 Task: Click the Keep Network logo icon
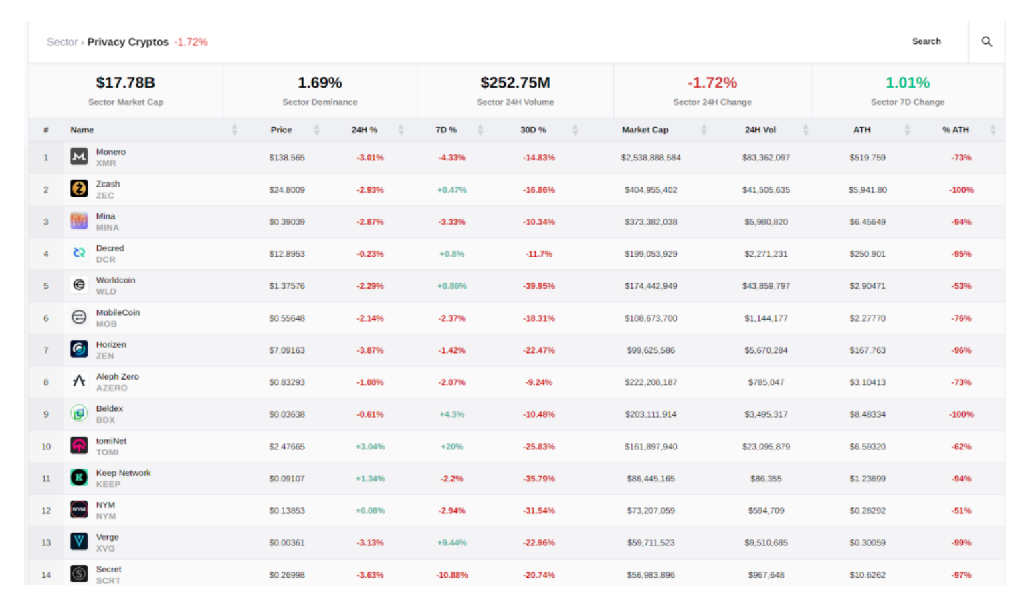pyautogui.click(x=79, y=478)
